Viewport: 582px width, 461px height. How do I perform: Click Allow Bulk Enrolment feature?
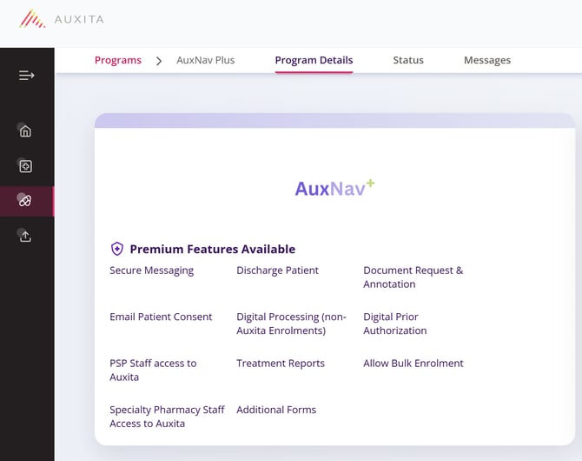413,364
